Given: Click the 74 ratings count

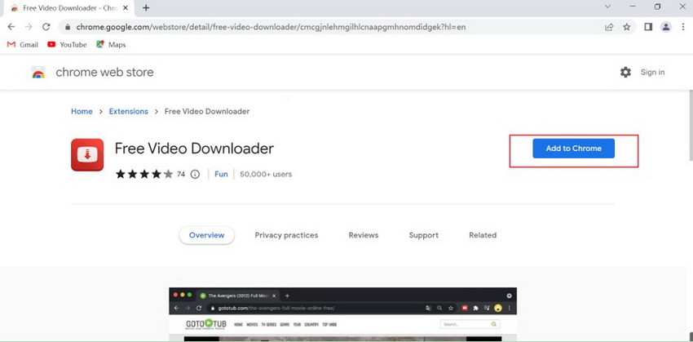Looking at the screenshot, I should click(x=181, y=175).
